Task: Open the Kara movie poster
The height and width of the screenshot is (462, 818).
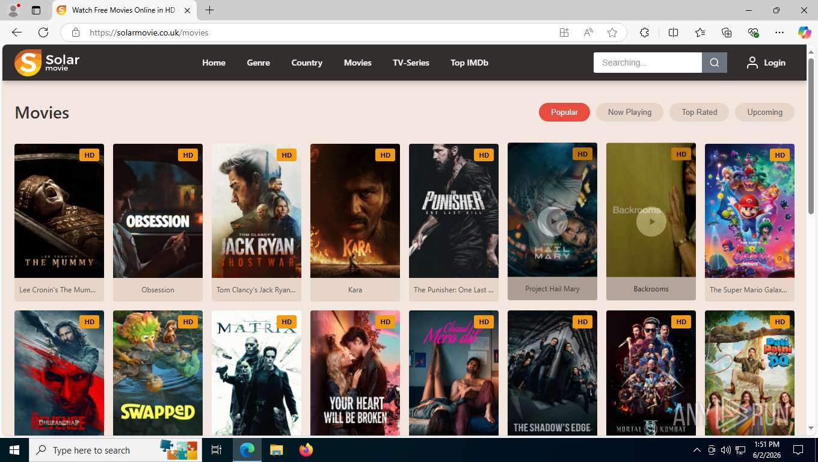Action: 355,211
